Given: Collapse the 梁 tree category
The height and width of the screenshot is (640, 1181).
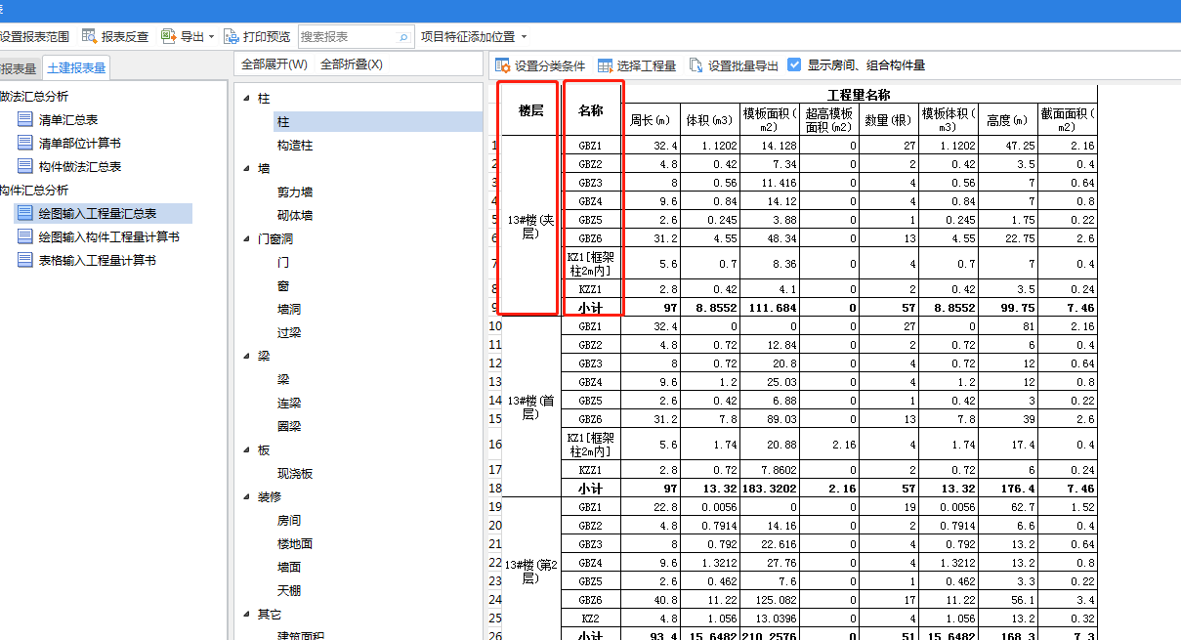Looking at the screenshot, I should pyautogui.click(x=247, y=356).
